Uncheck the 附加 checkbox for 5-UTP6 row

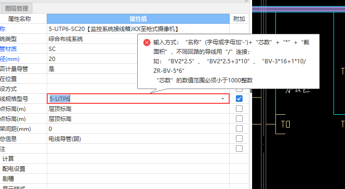239,99
